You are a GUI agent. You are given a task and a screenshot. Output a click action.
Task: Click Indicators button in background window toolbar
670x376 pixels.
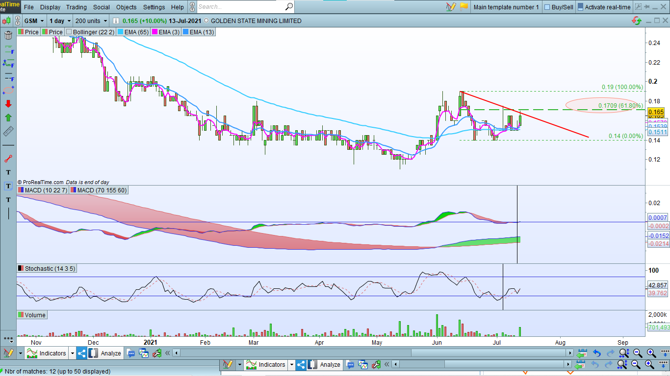tap(266, 365)
